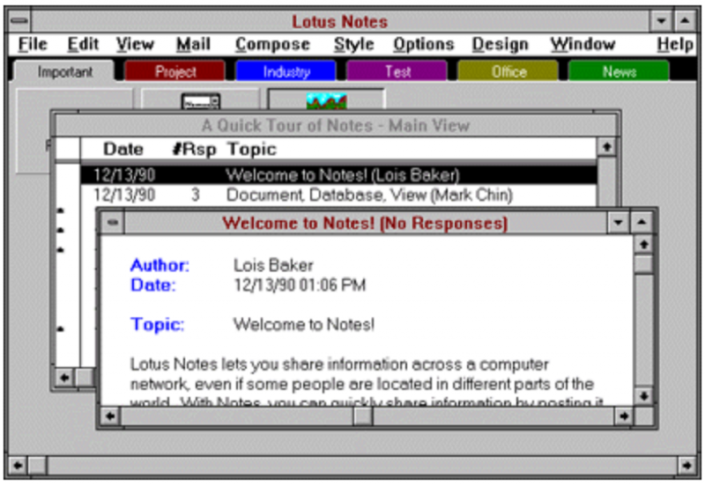
Task: Open the Compose menu
Action: point(272,44)
